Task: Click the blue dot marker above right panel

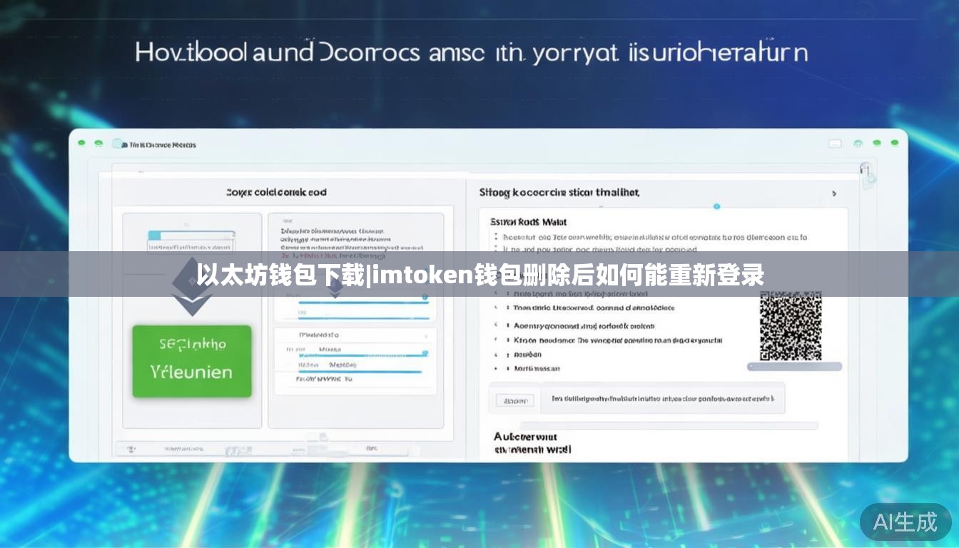Action: [716, 206]
